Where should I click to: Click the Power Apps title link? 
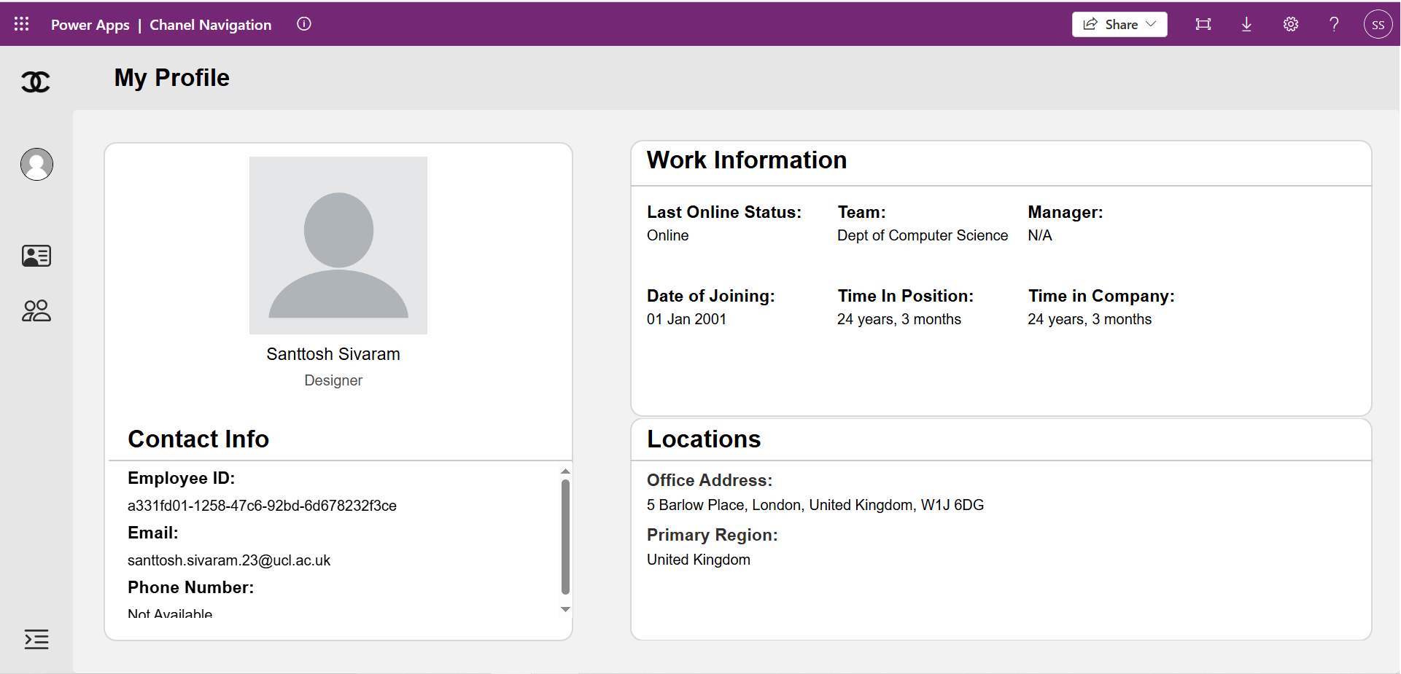(90, 25)
